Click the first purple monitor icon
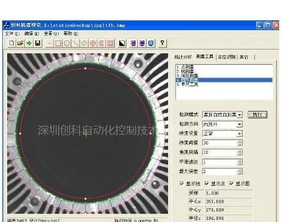The image size is (283, 222). click(134, 43)
